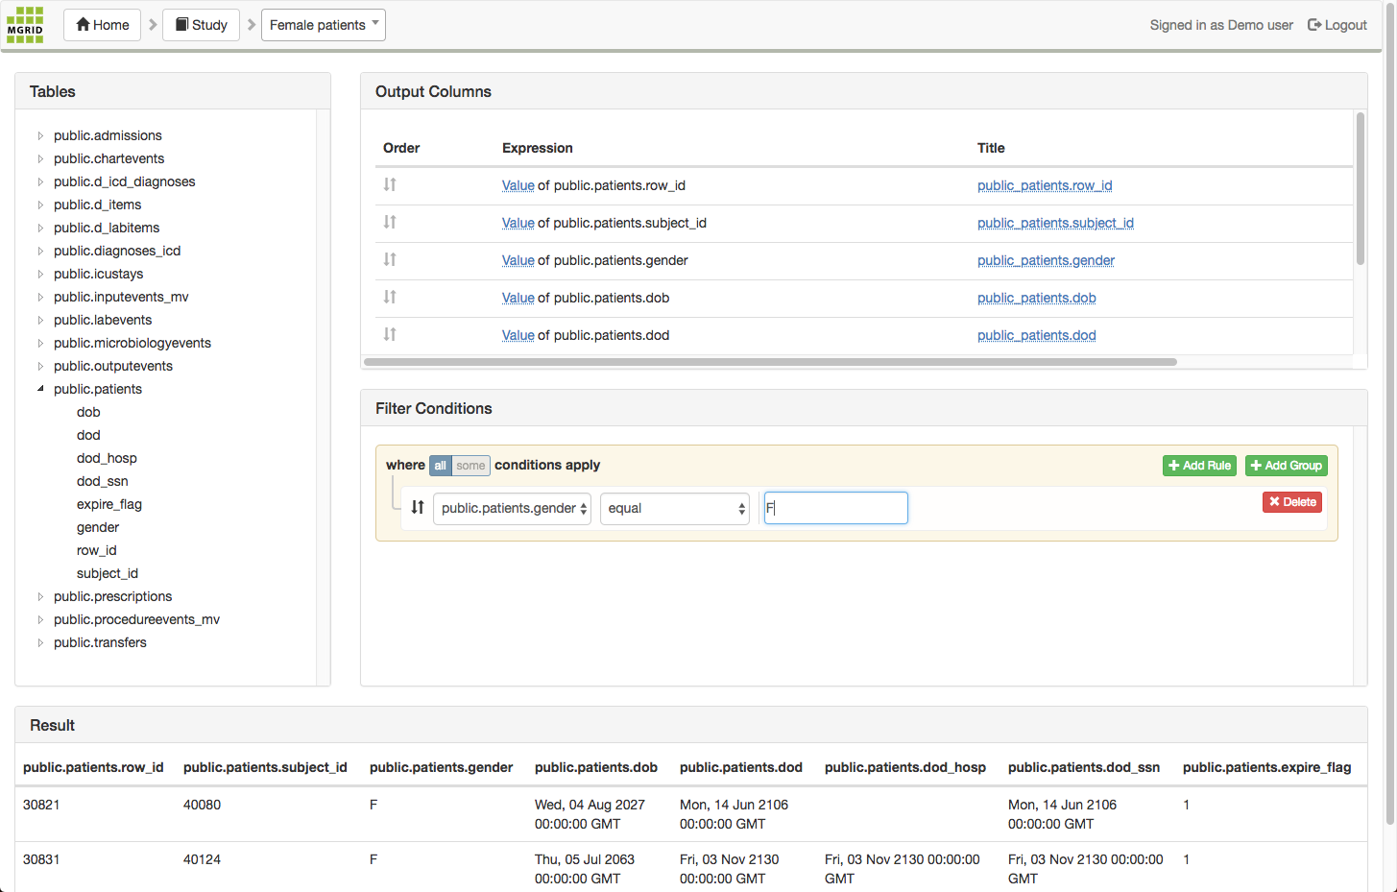Image resolution: width=1397 pixels, height=892 pixels.
Task: Click the MGRID logo icon
Action: 25,25
